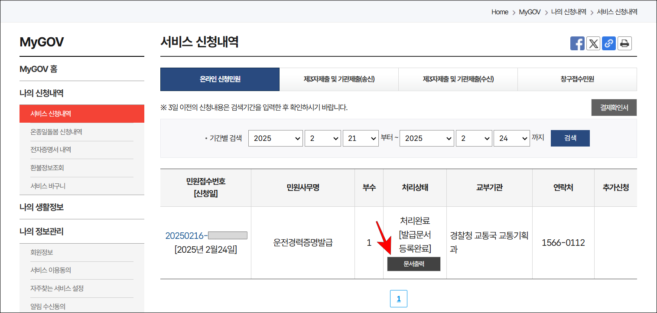
Task: Share the page via X
Action: coord(593,43)
